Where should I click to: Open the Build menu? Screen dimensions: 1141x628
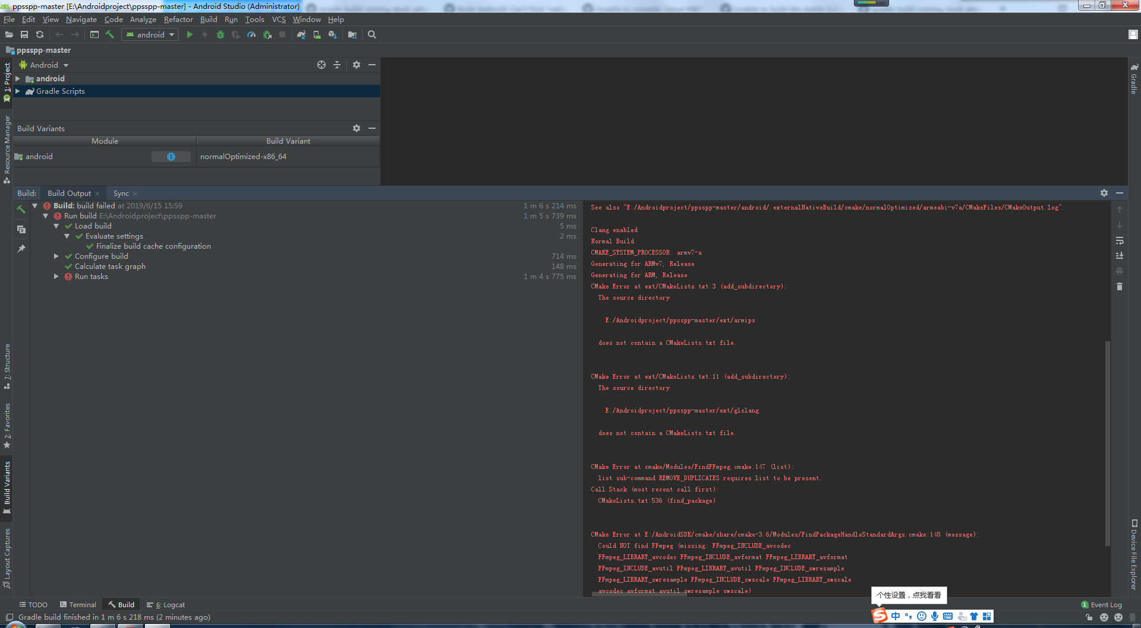pos(208,19)
